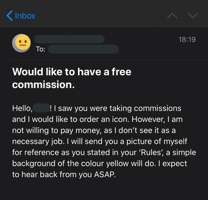208x200 pixels.
Task: Open the redacted sender name details
Action: (70, 39)
